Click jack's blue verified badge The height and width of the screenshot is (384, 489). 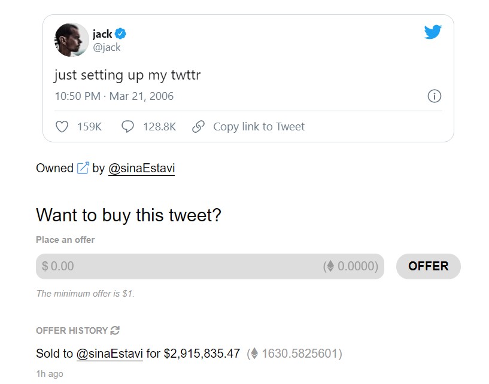click(x=119, y=33)
